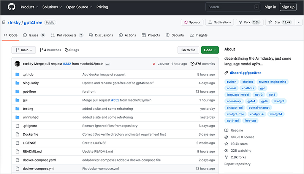Click the docker-compose.yml file icon

17,169
